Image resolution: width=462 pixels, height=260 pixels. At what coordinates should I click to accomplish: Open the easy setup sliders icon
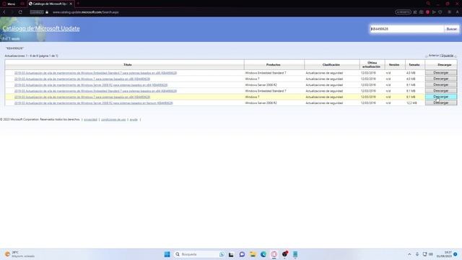449,12
